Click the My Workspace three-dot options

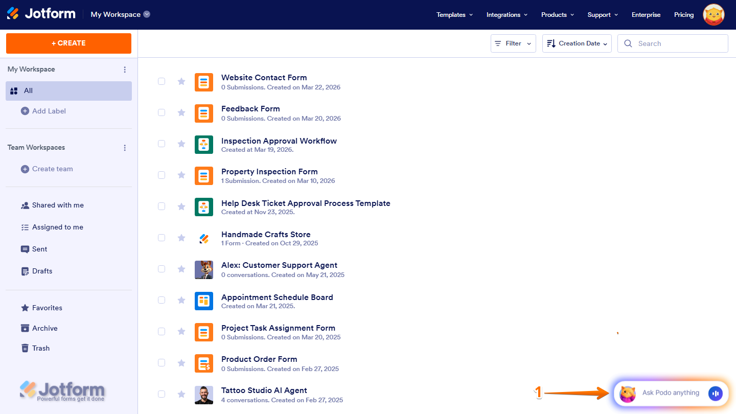click(x=125, y=70)
